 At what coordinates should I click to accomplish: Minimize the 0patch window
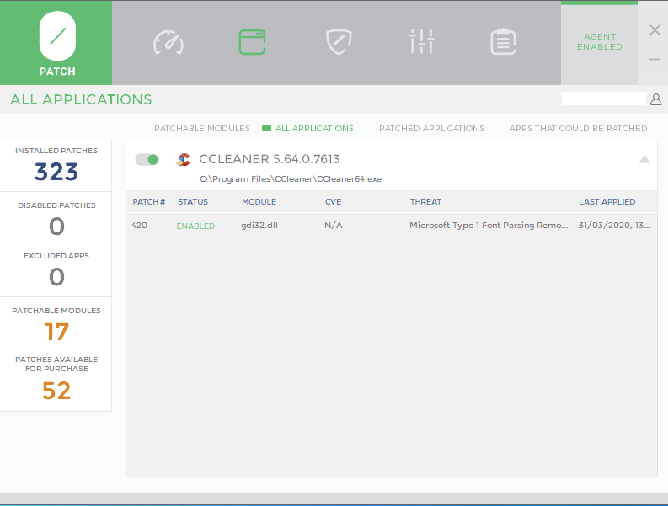tap(655, 59)
